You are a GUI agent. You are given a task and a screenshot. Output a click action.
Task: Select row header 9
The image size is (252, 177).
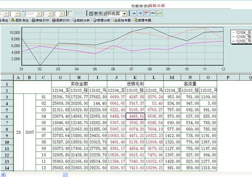pyautogui.click(x=7, y=136)
